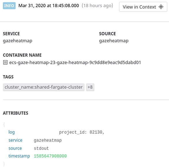Click the 18 hours ago relative time
The image size is (169, 167).
[97, 5]
